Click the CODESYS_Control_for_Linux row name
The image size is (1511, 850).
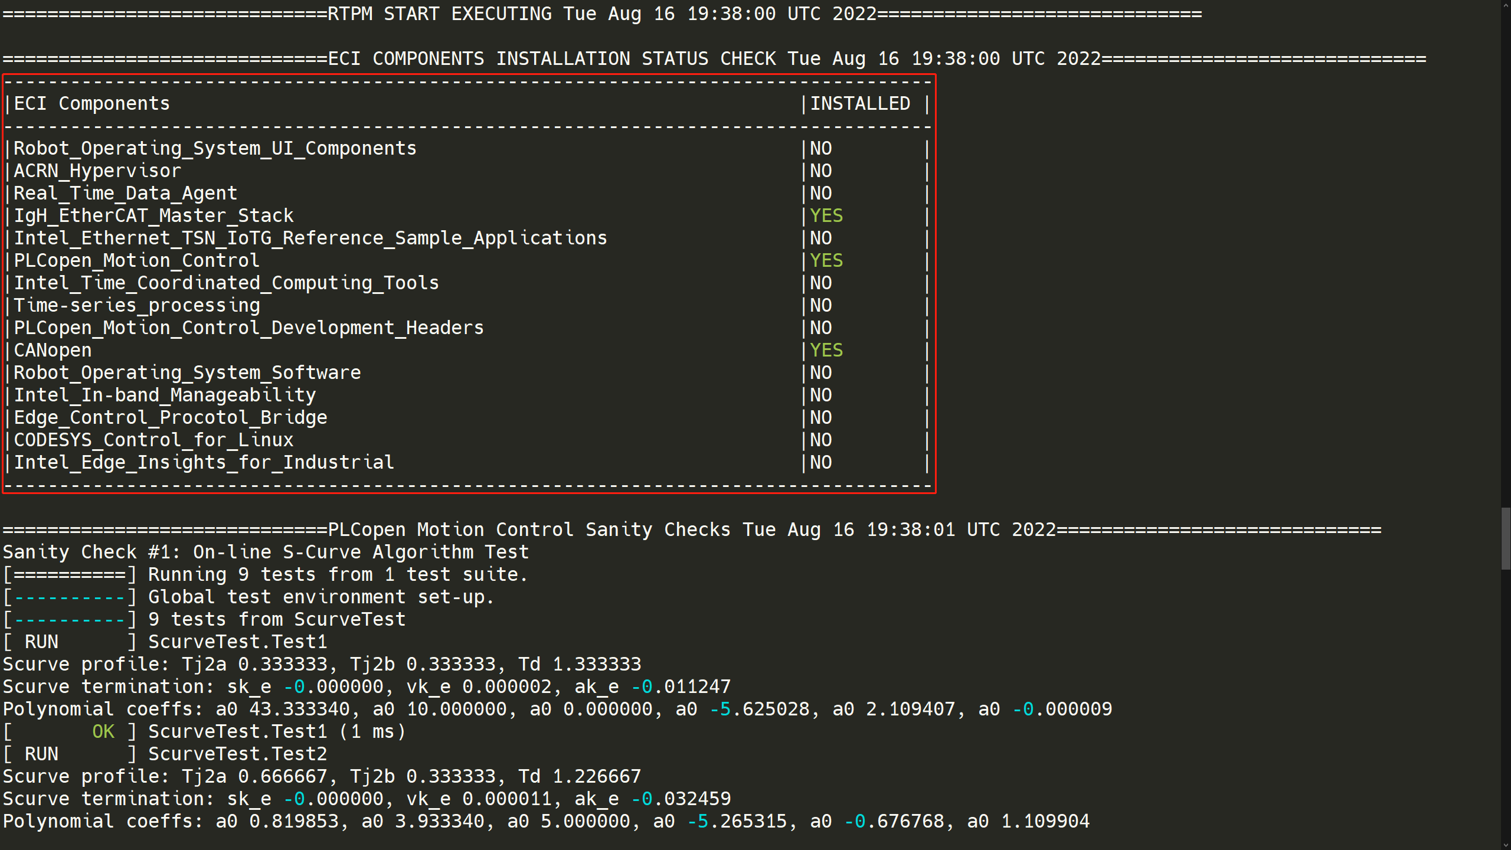point(153,440)
